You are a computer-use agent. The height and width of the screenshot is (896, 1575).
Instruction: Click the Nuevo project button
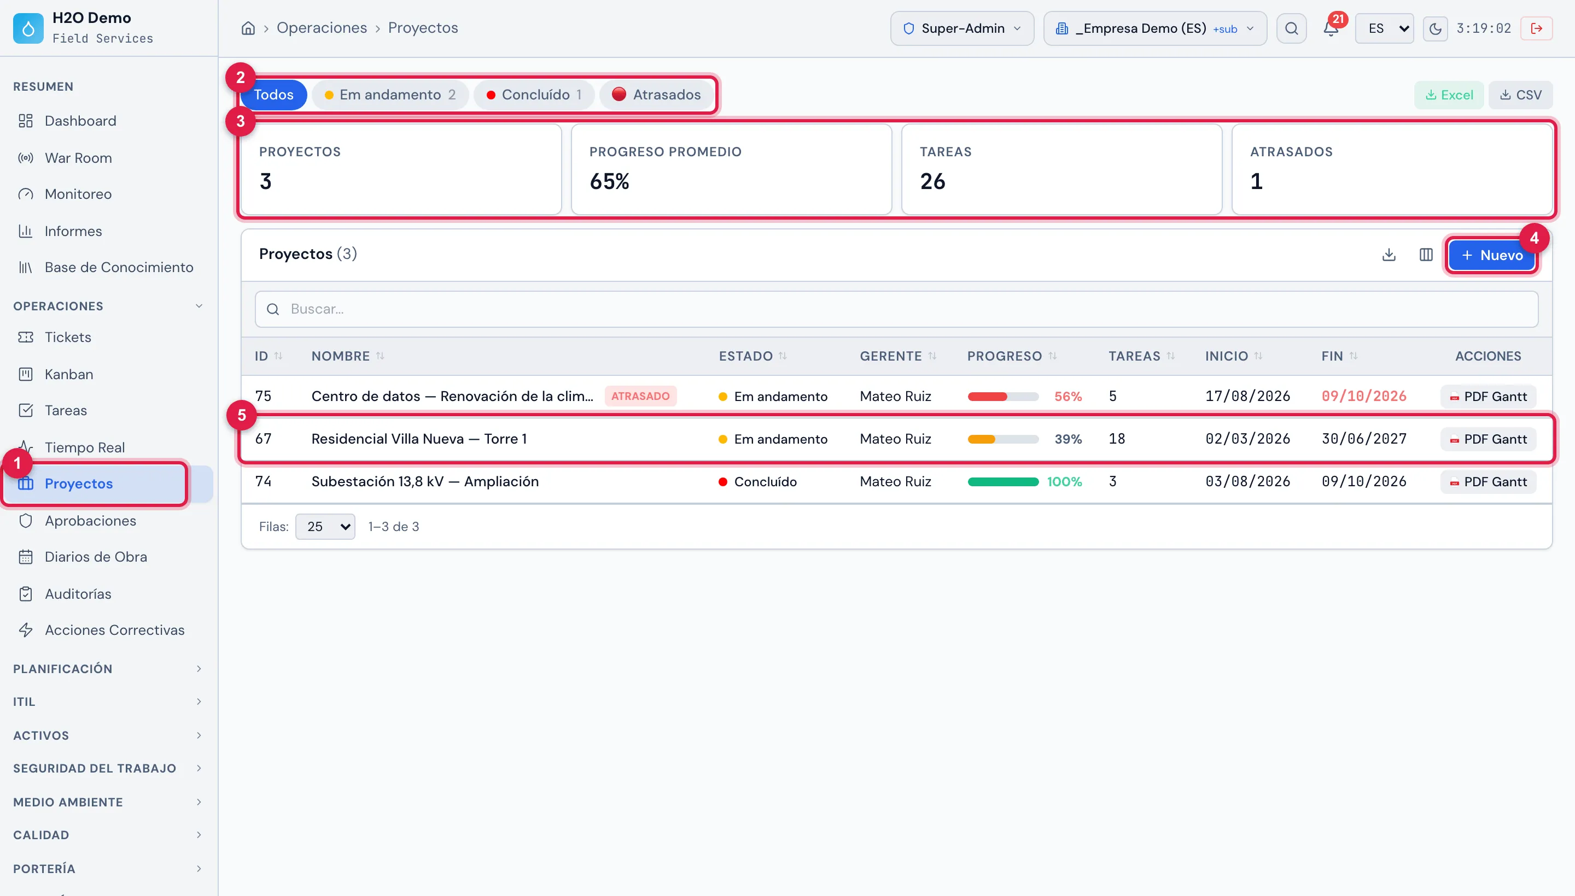[x=1491, y=255]
